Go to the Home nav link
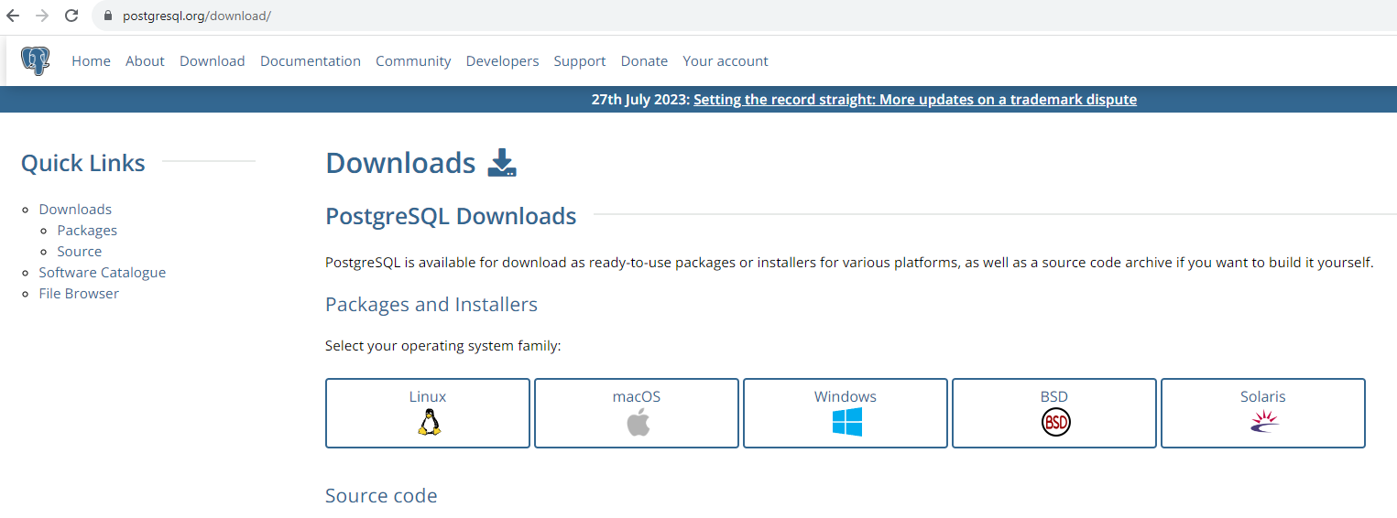The image size is (1397, 518). (x=91, y=61)
